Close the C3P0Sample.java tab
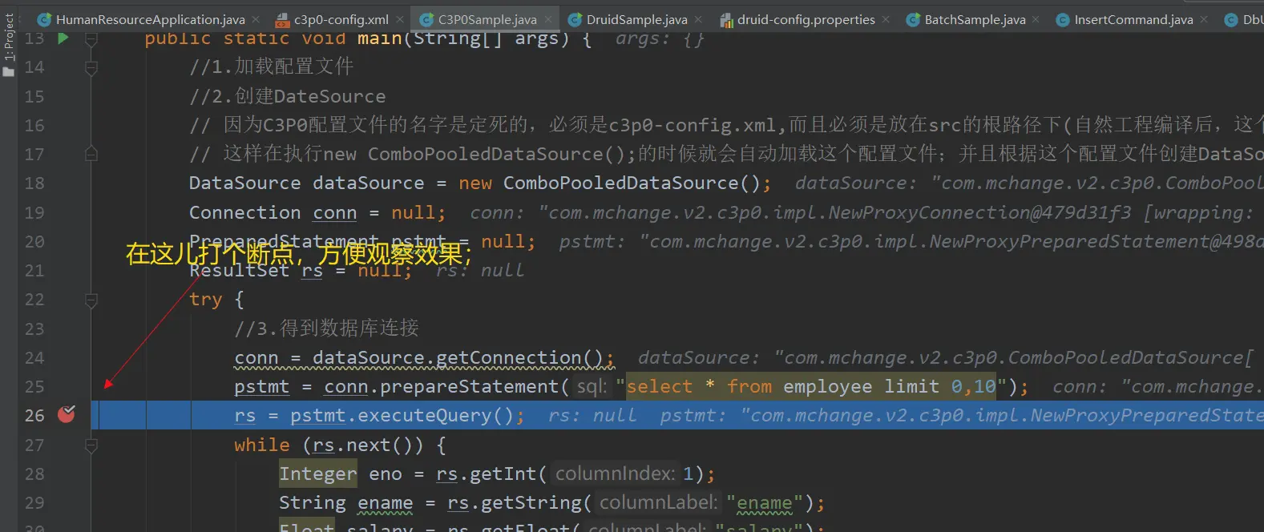The height and width of the screenshot is (532, 1264). click(x=548, y=19)
